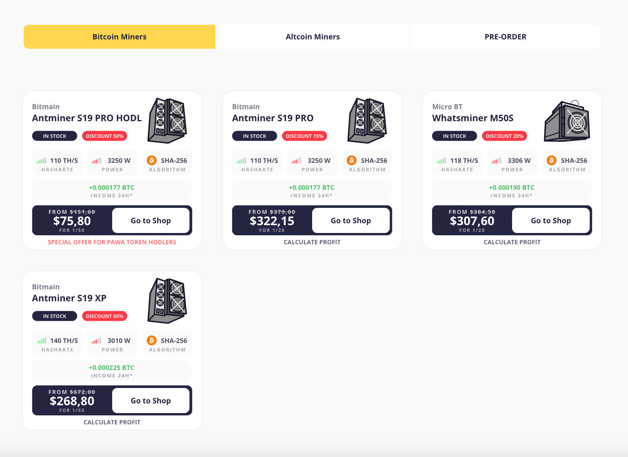This screenshot has width=628, height=457.
Task: Open the PRE-ORDER tab
Action: click(x=505, y=37)
